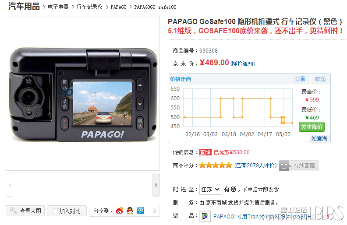Image resolution: width=347 pixels, height=225 pixels.
Task: Click the 已优惠¥530.00 promotion text
Action: coord(232,152)
